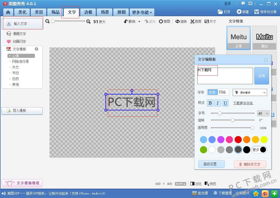
Task: Open the resize (尺寸) tool
Action: pos(210,21)
